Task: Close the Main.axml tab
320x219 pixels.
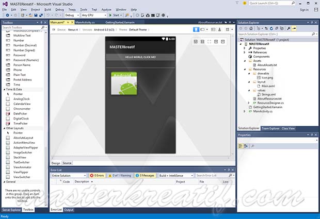Action: point(72,22)
